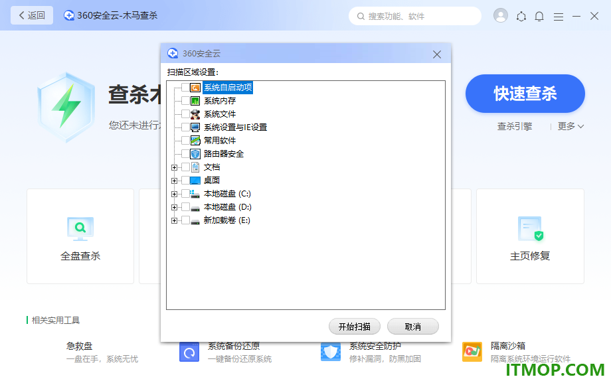
Task: Go back with the 返回 button
Action: pos(32,15)
